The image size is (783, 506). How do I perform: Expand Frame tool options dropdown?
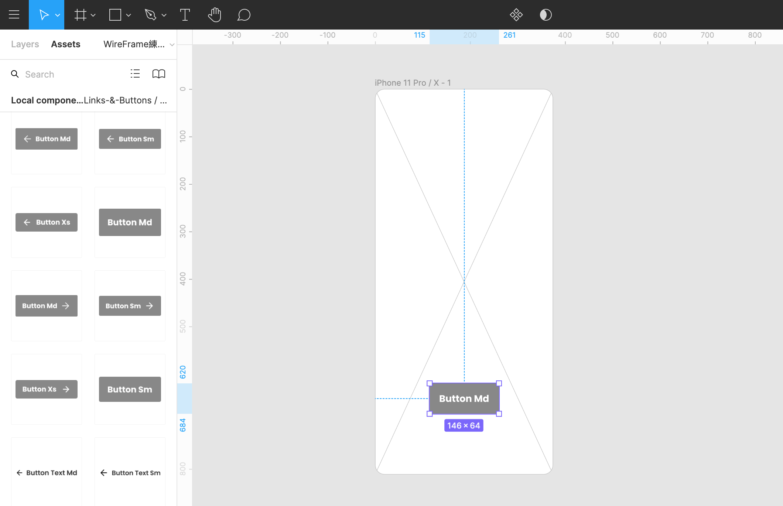click(x=93, y=15)
